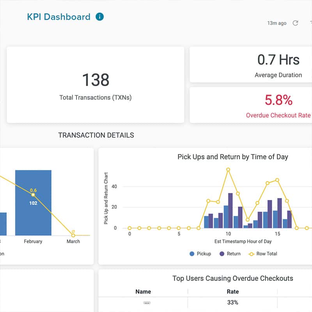312x312 pixels.
Task: Click the ellipsis icon in the Name column
Action: [x=147, y=303]
